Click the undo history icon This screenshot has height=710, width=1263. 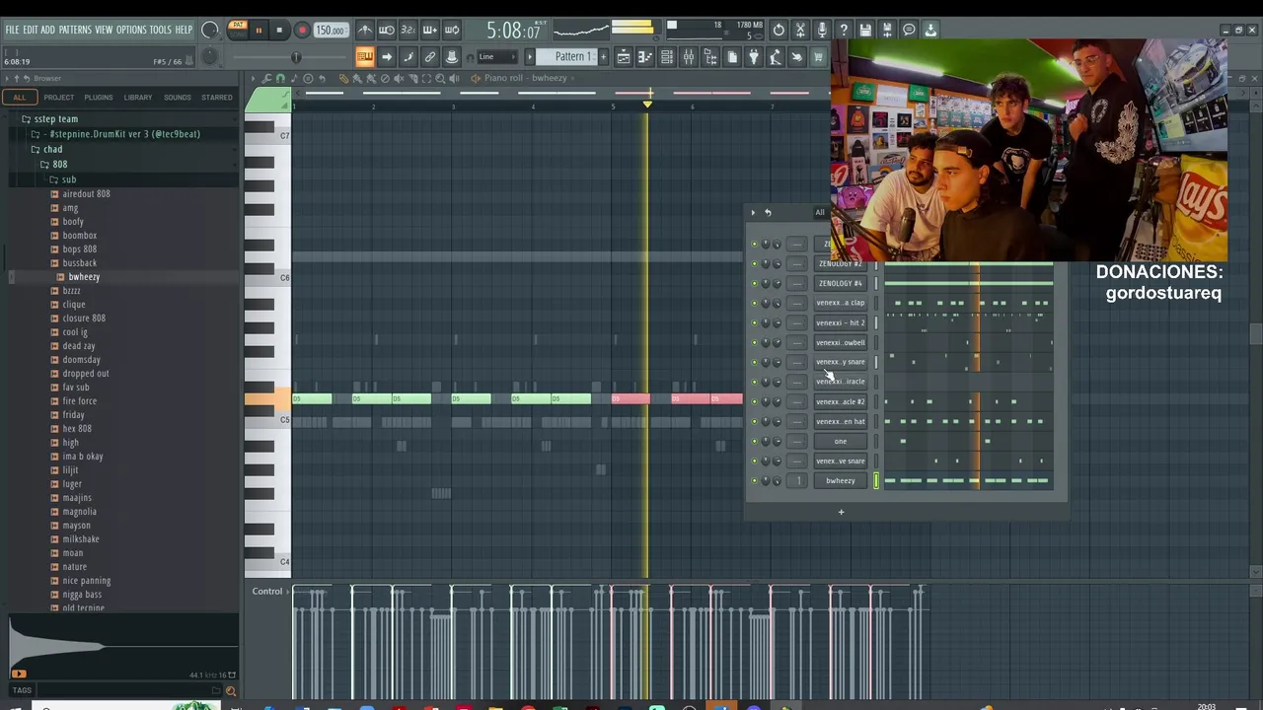(779, 30)
